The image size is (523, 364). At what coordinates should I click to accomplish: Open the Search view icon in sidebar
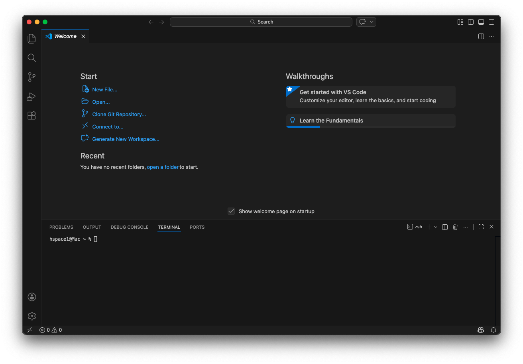(32, 58)
